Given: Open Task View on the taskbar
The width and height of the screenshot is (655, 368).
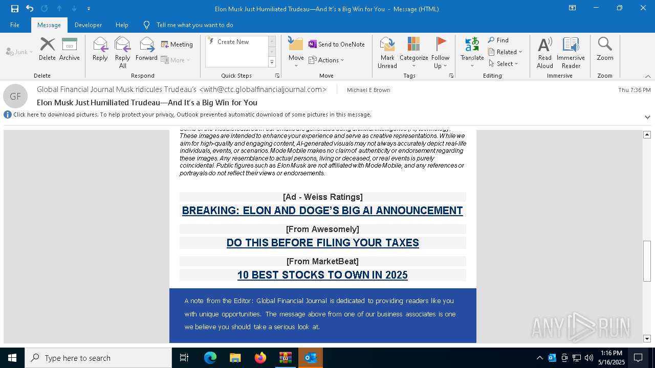Looking at the screenshot, I should pyautogui.click(x=184, y=358).
